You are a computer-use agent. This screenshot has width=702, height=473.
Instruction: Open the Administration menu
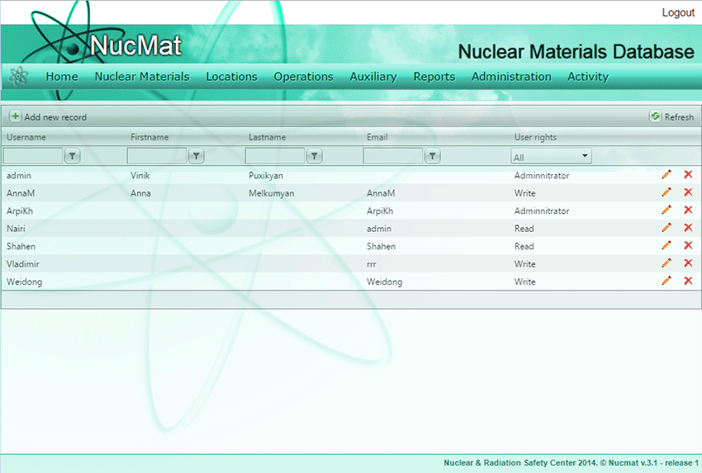511,77
